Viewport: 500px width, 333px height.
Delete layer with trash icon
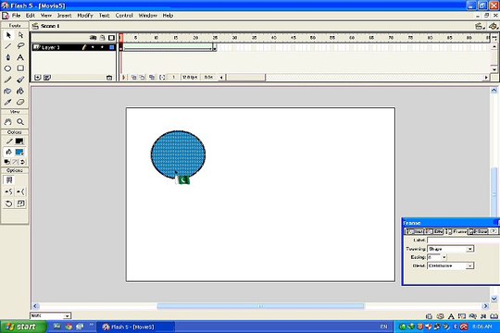109,78
